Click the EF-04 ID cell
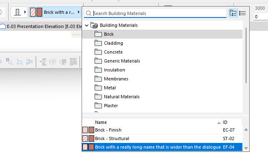Viewport: 268px width, 160px height. pyautogui.click(x=229, y=147)
